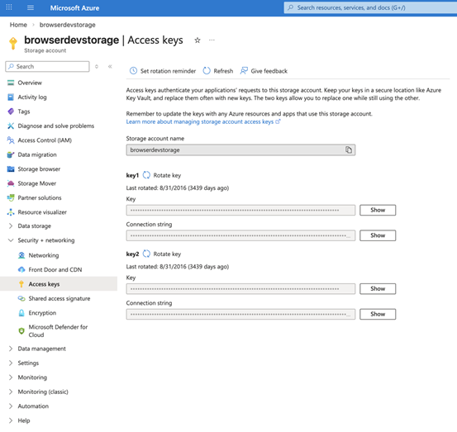The image size is (457, 432).
Task: Collapse the sidebar with double chevron
Action: coord(110,66)
